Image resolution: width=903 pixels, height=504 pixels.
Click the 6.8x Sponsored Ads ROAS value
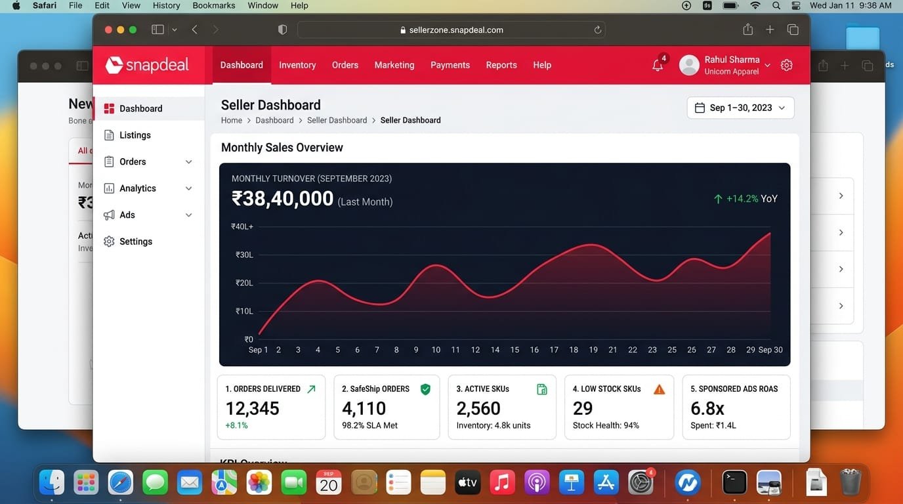pyautogui.click(x=707, y=408)
